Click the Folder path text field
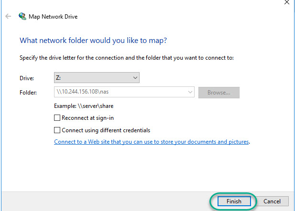The height and width of the screenshot is (211, 295). click(x=120, y=92)
